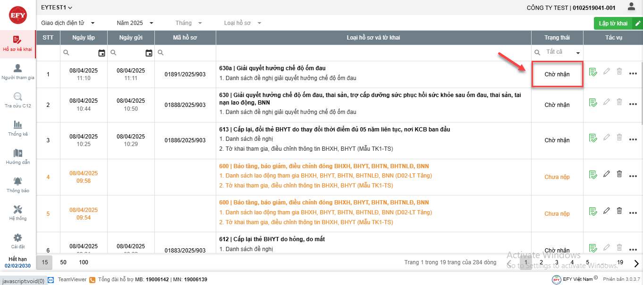
Task: Open the TeamViewer link in the footer
Action: pyautogui.click(x=67, y=280)
